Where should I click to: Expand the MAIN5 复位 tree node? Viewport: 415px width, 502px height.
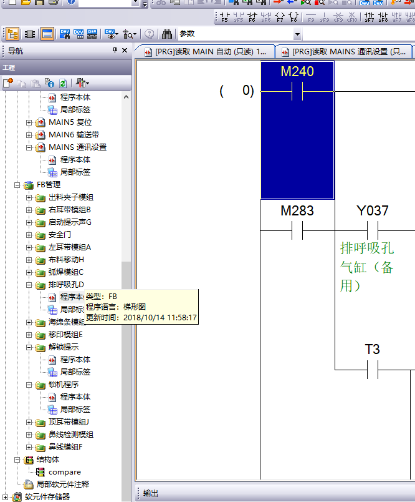click(29, 122)
